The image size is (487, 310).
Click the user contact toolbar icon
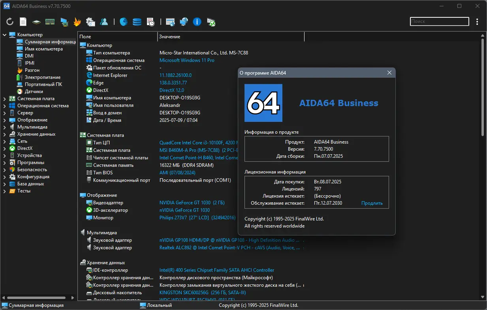tap(104, 22)
